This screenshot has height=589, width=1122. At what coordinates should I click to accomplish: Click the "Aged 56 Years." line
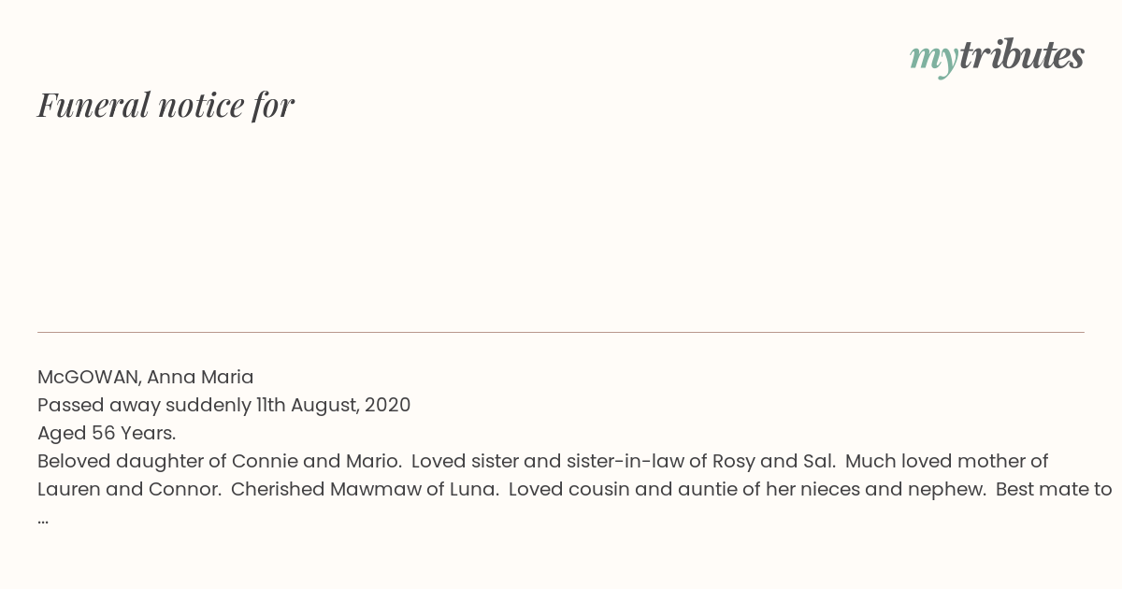tap(107, 433)
